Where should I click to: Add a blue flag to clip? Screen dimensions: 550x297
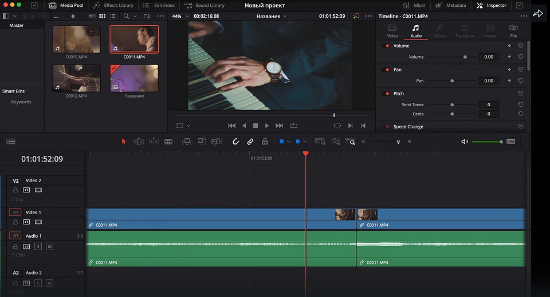[x=281, y=141]
